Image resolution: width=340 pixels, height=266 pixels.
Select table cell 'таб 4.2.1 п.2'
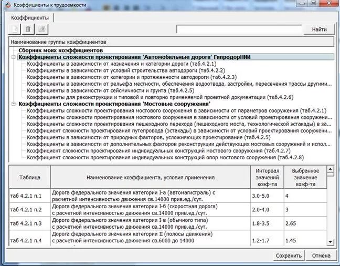coord(30,210)
